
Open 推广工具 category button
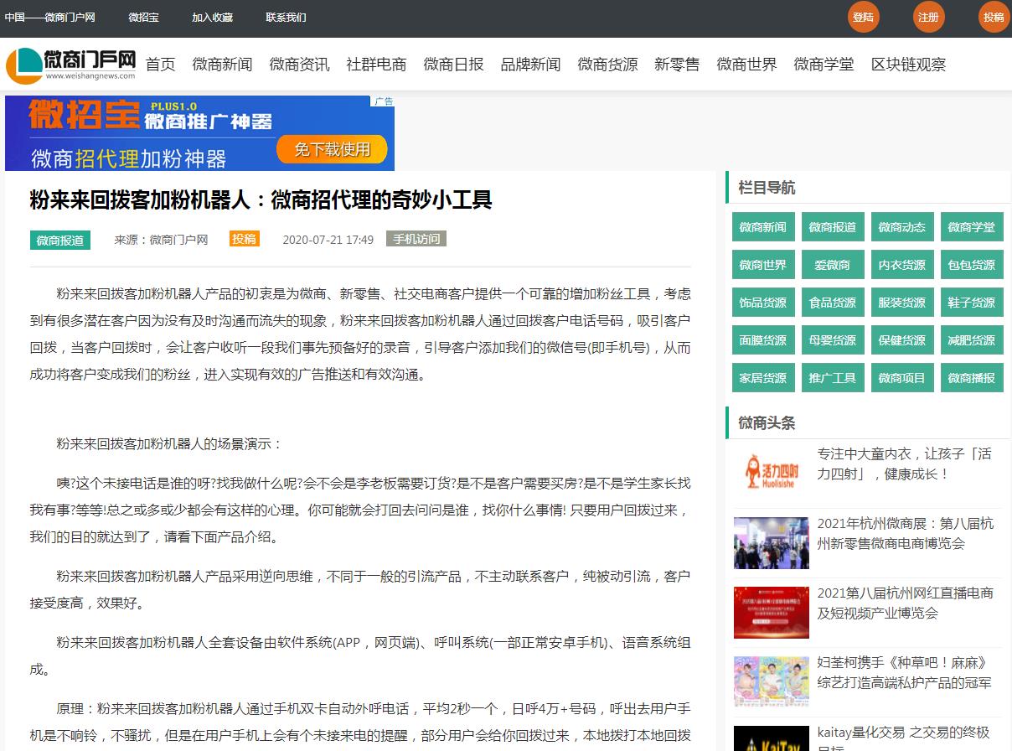832,378
